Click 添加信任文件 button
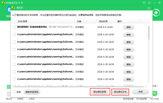The width and height of the screenshot is (163, 103). coord(120,92)
